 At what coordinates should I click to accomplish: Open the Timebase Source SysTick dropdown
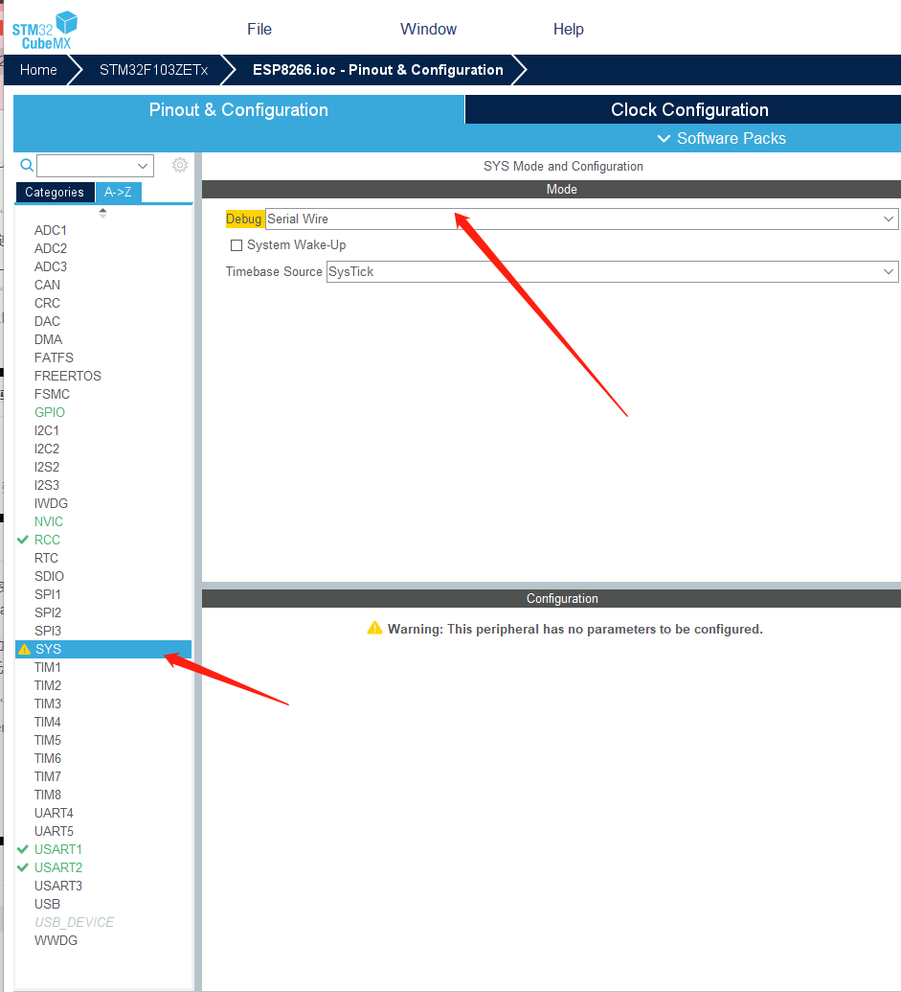point(612,271)
